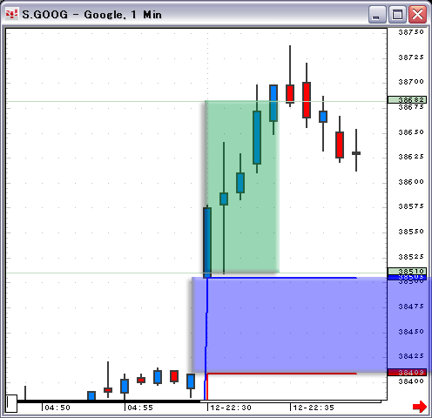
Task: Click the 38525 price axis label
Action: (x=411, y=257)
